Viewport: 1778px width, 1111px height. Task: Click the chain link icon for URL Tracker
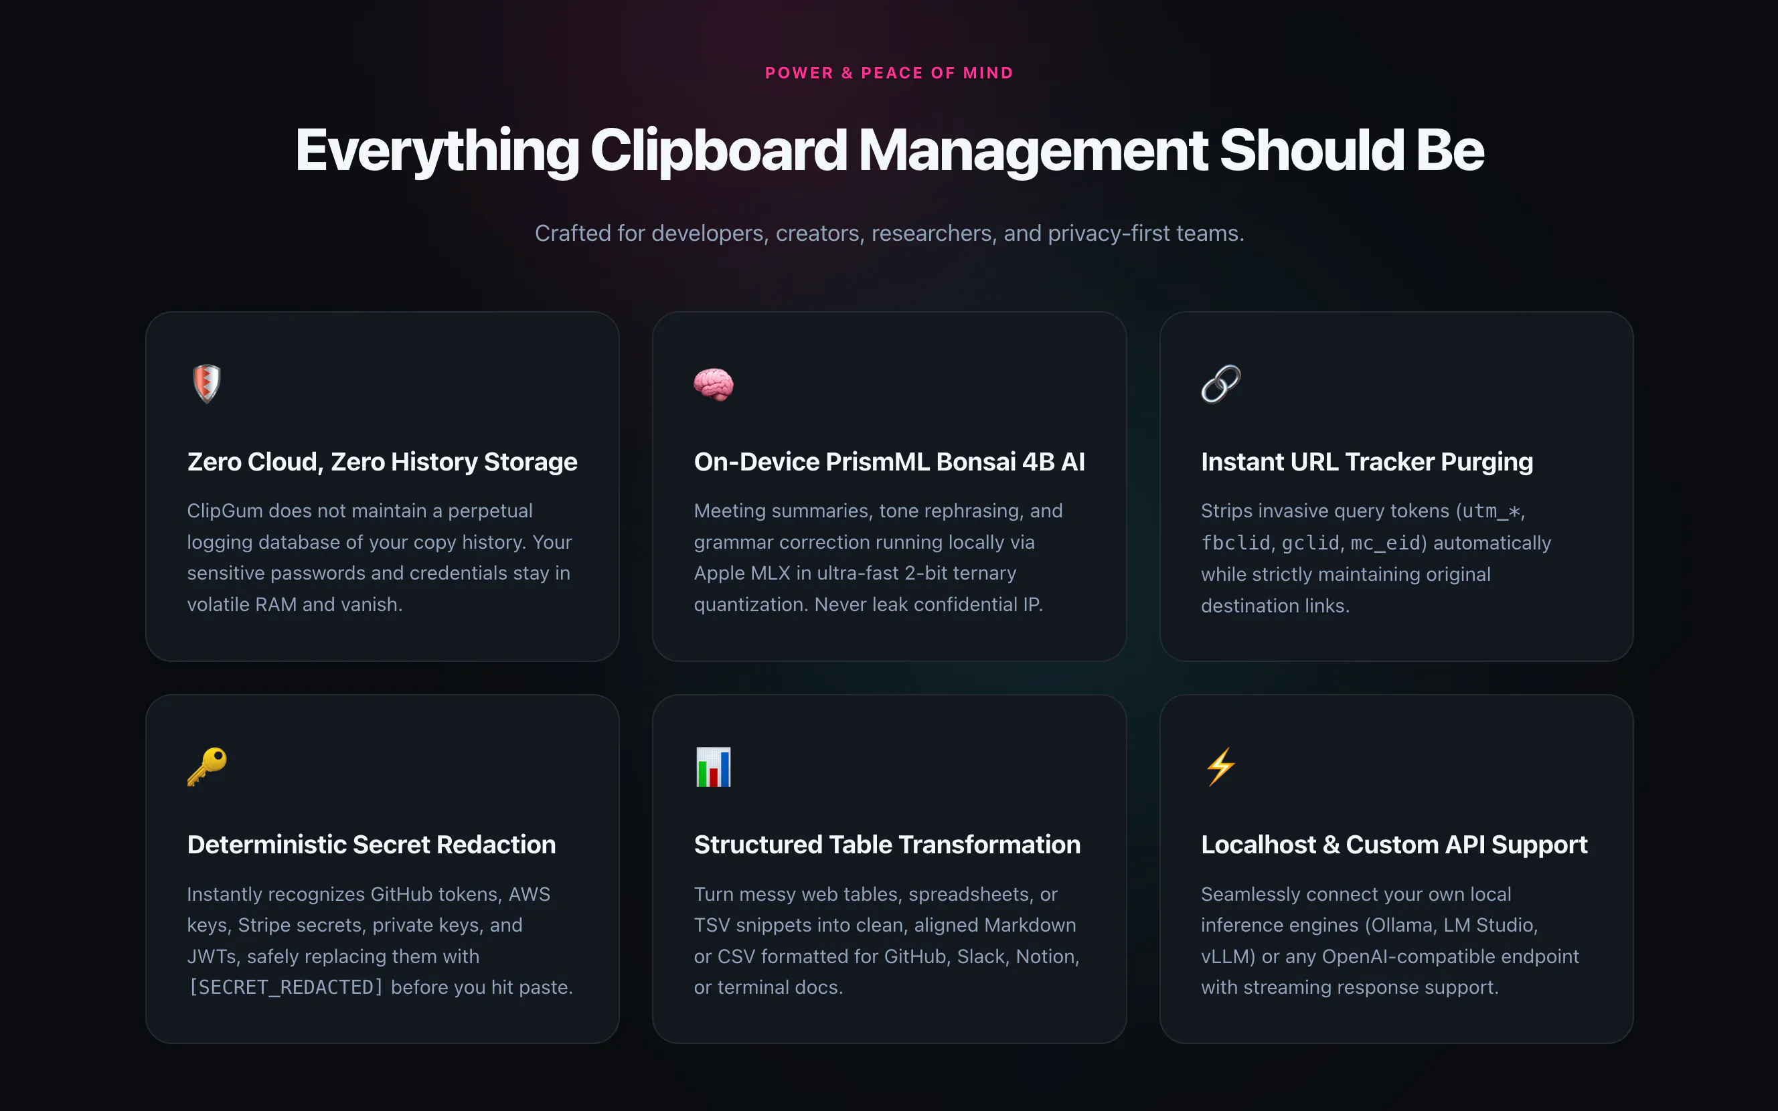(1220, 383)
